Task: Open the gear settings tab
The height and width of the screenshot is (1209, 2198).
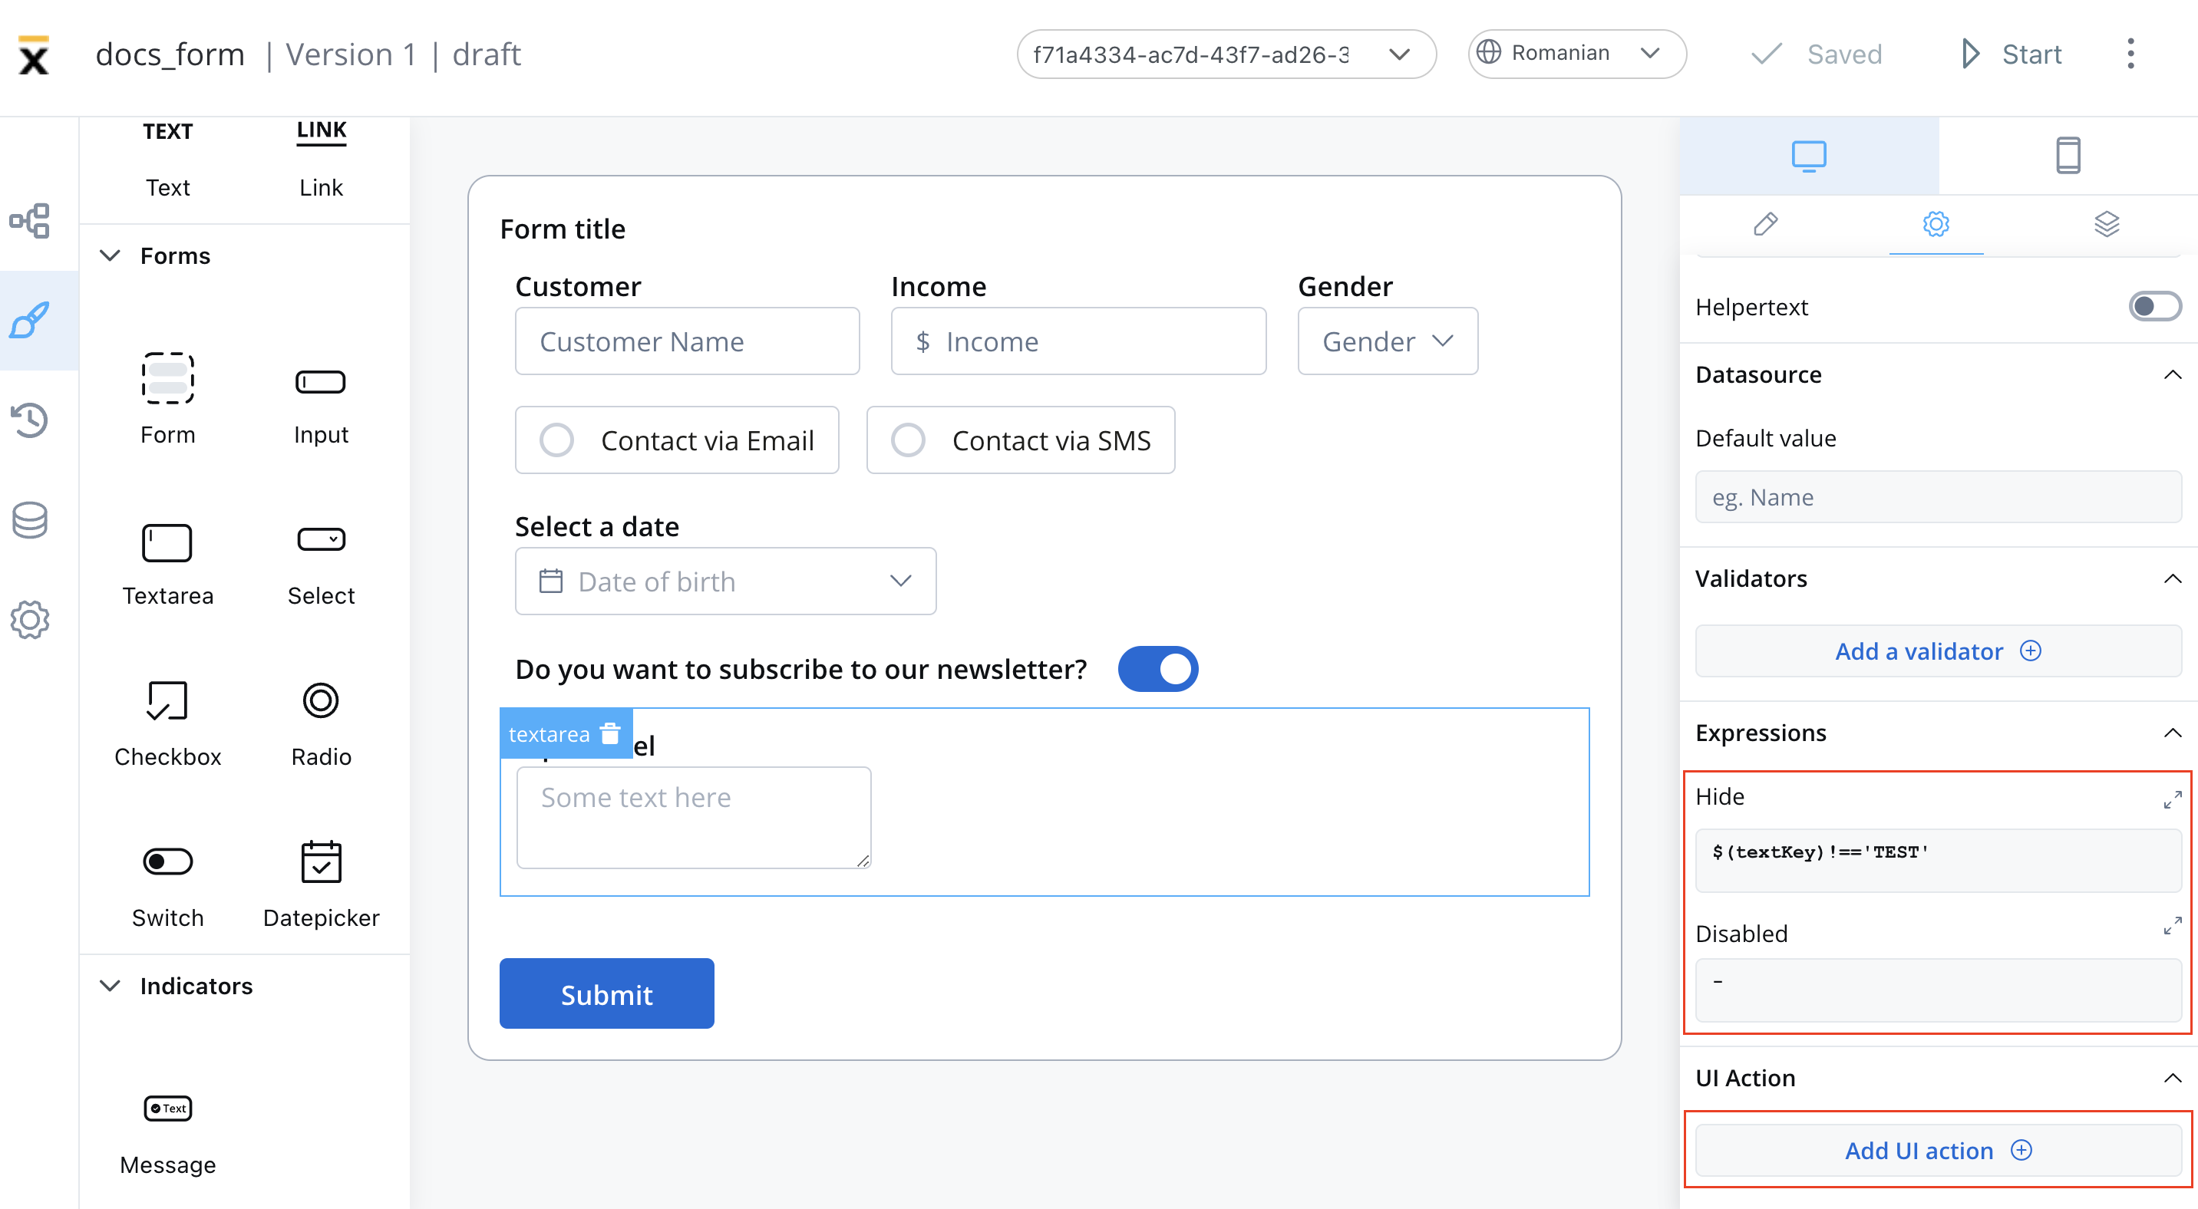Action: 1936,224
